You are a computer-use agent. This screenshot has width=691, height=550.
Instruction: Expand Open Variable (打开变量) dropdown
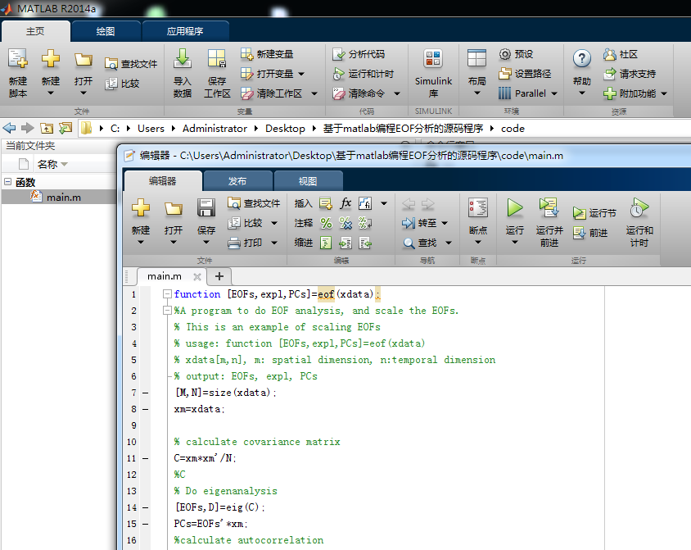point(301,74)
